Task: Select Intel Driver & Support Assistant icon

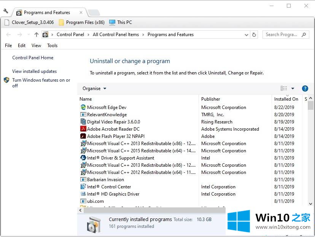Action: click(83, 158)
